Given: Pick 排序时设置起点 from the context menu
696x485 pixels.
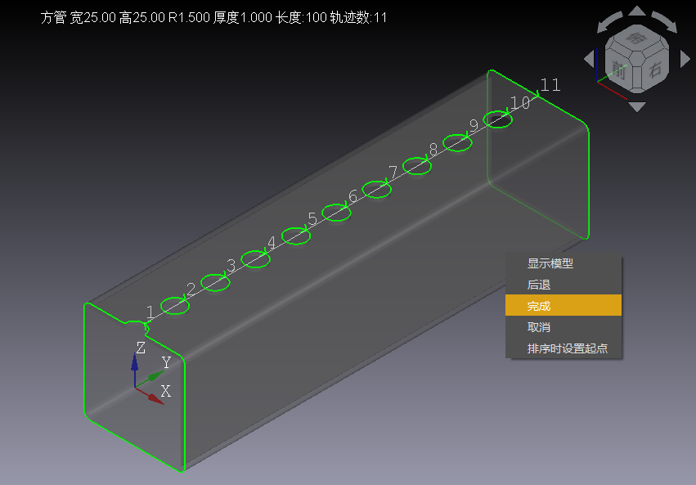Looking at the screenshot, I should tap(568, 348).
